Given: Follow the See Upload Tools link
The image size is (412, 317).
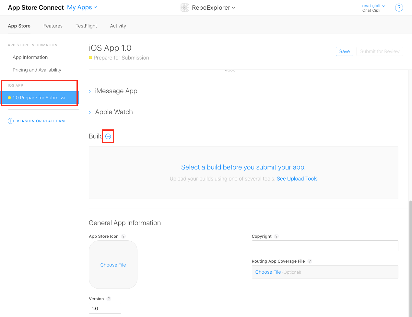Looking at the screenshot, I should [297, 179].
